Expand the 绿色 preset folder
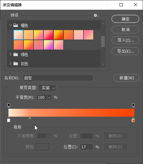The width and height of the screenshot is (143, 164). [x=10, y=55]
